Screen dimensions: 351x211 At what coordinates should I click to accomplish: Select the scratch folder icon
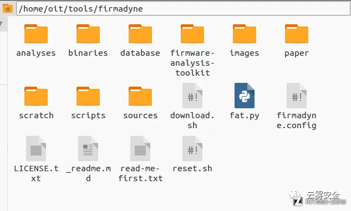coord(36,96)
